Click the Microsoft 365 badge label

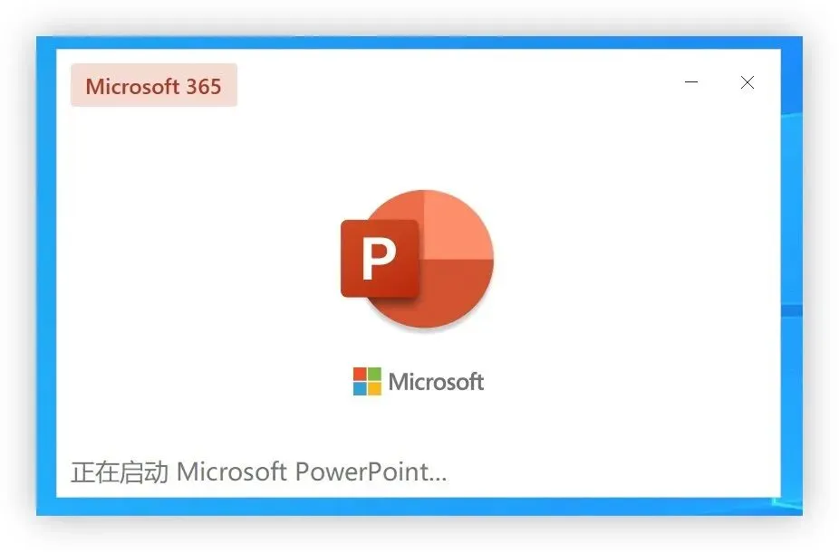153,85
